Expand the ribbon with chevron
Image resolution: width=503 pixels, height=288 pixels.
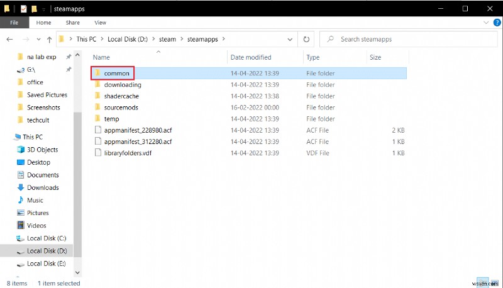(485, 23)
